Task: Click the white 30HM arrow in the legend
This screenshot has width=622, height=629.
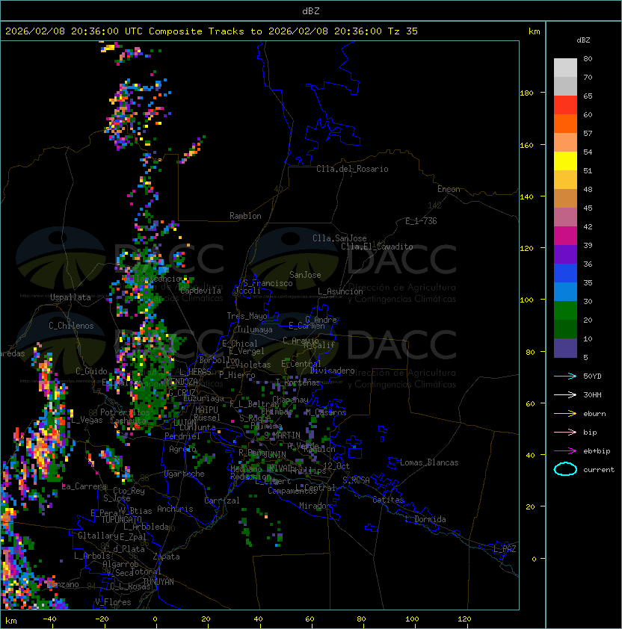Action: tap(565, 394)
